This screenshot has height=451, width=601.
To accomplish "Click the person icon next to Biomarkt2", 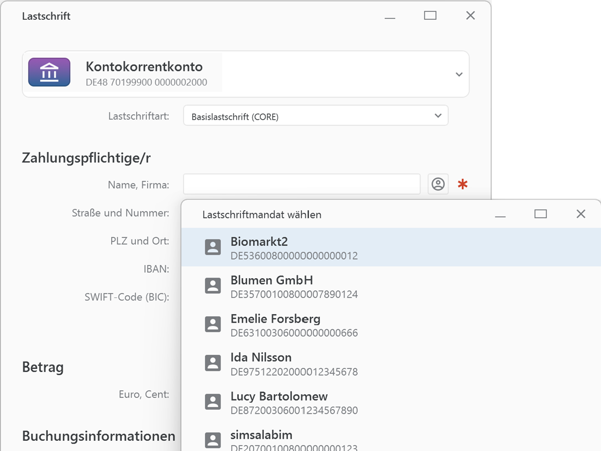I will pyautogui.click(x=213, y=247).
